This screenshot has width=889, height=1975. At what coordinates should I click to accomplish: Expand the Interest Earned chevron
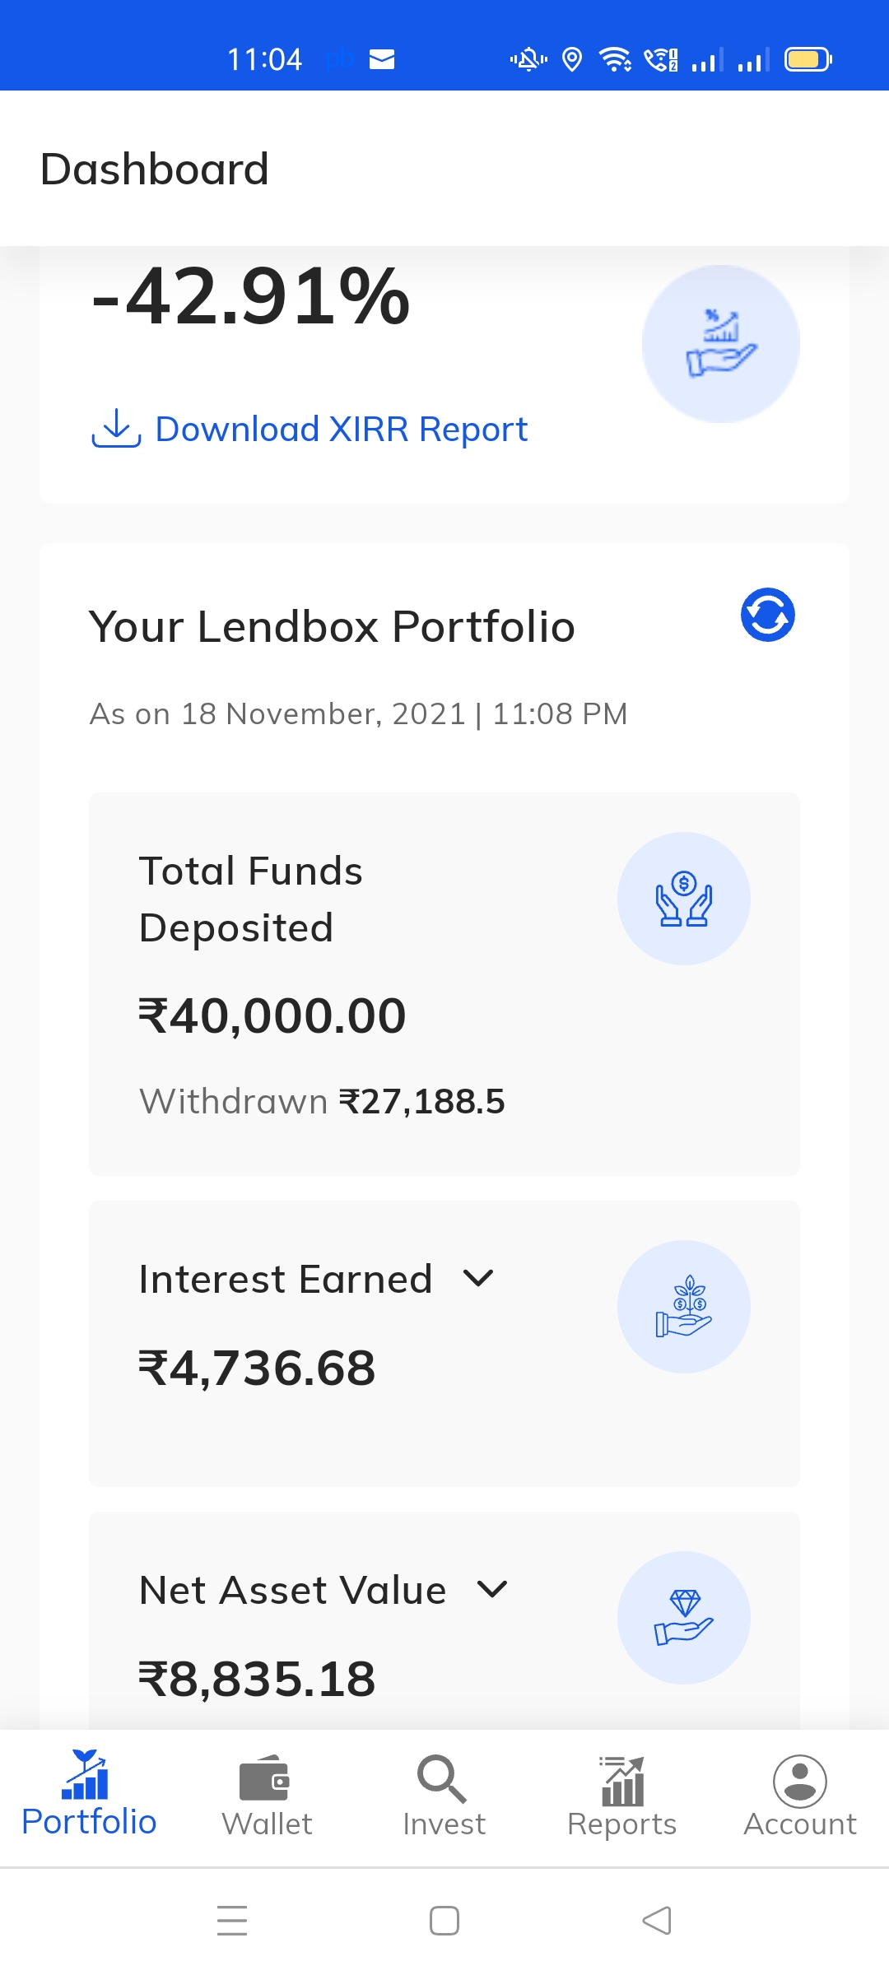pos(478,1278)
